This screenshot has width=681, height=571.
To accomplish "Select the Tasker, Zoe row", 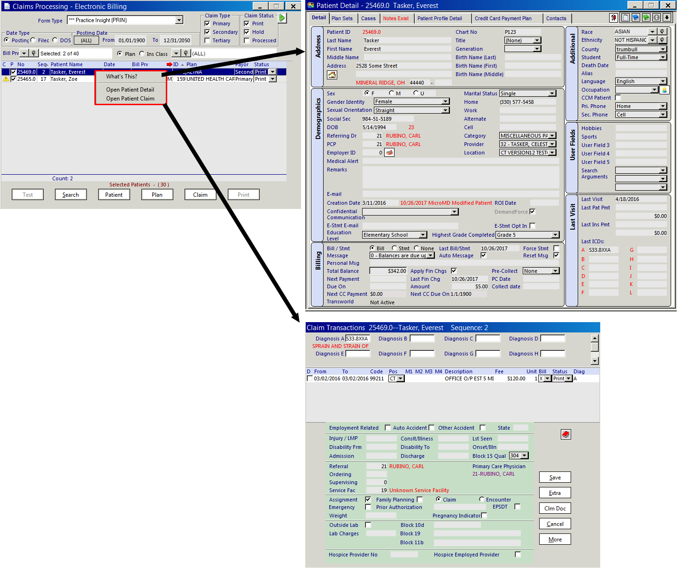I will 139,79.
